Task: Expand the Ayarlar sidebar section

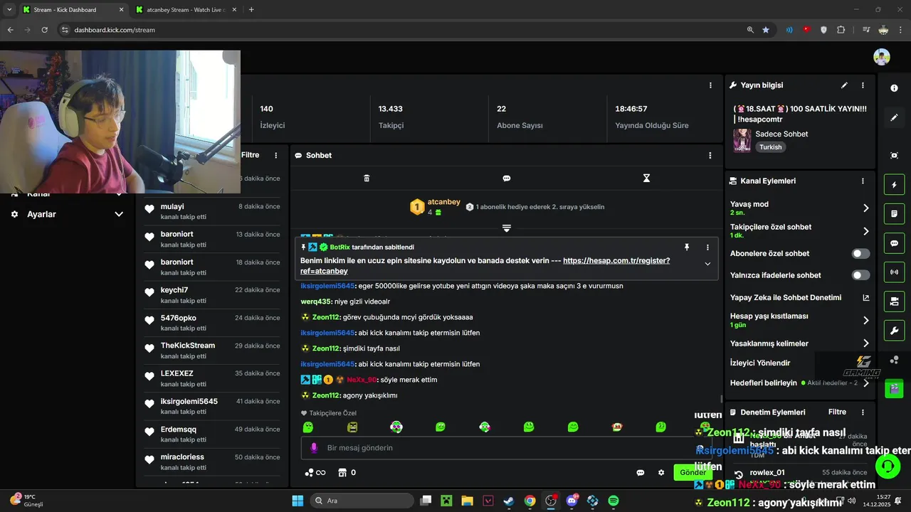Action: [x=119, y=214]
